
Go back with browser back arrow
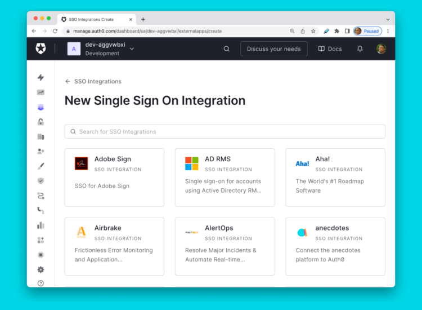coord(34,31)
